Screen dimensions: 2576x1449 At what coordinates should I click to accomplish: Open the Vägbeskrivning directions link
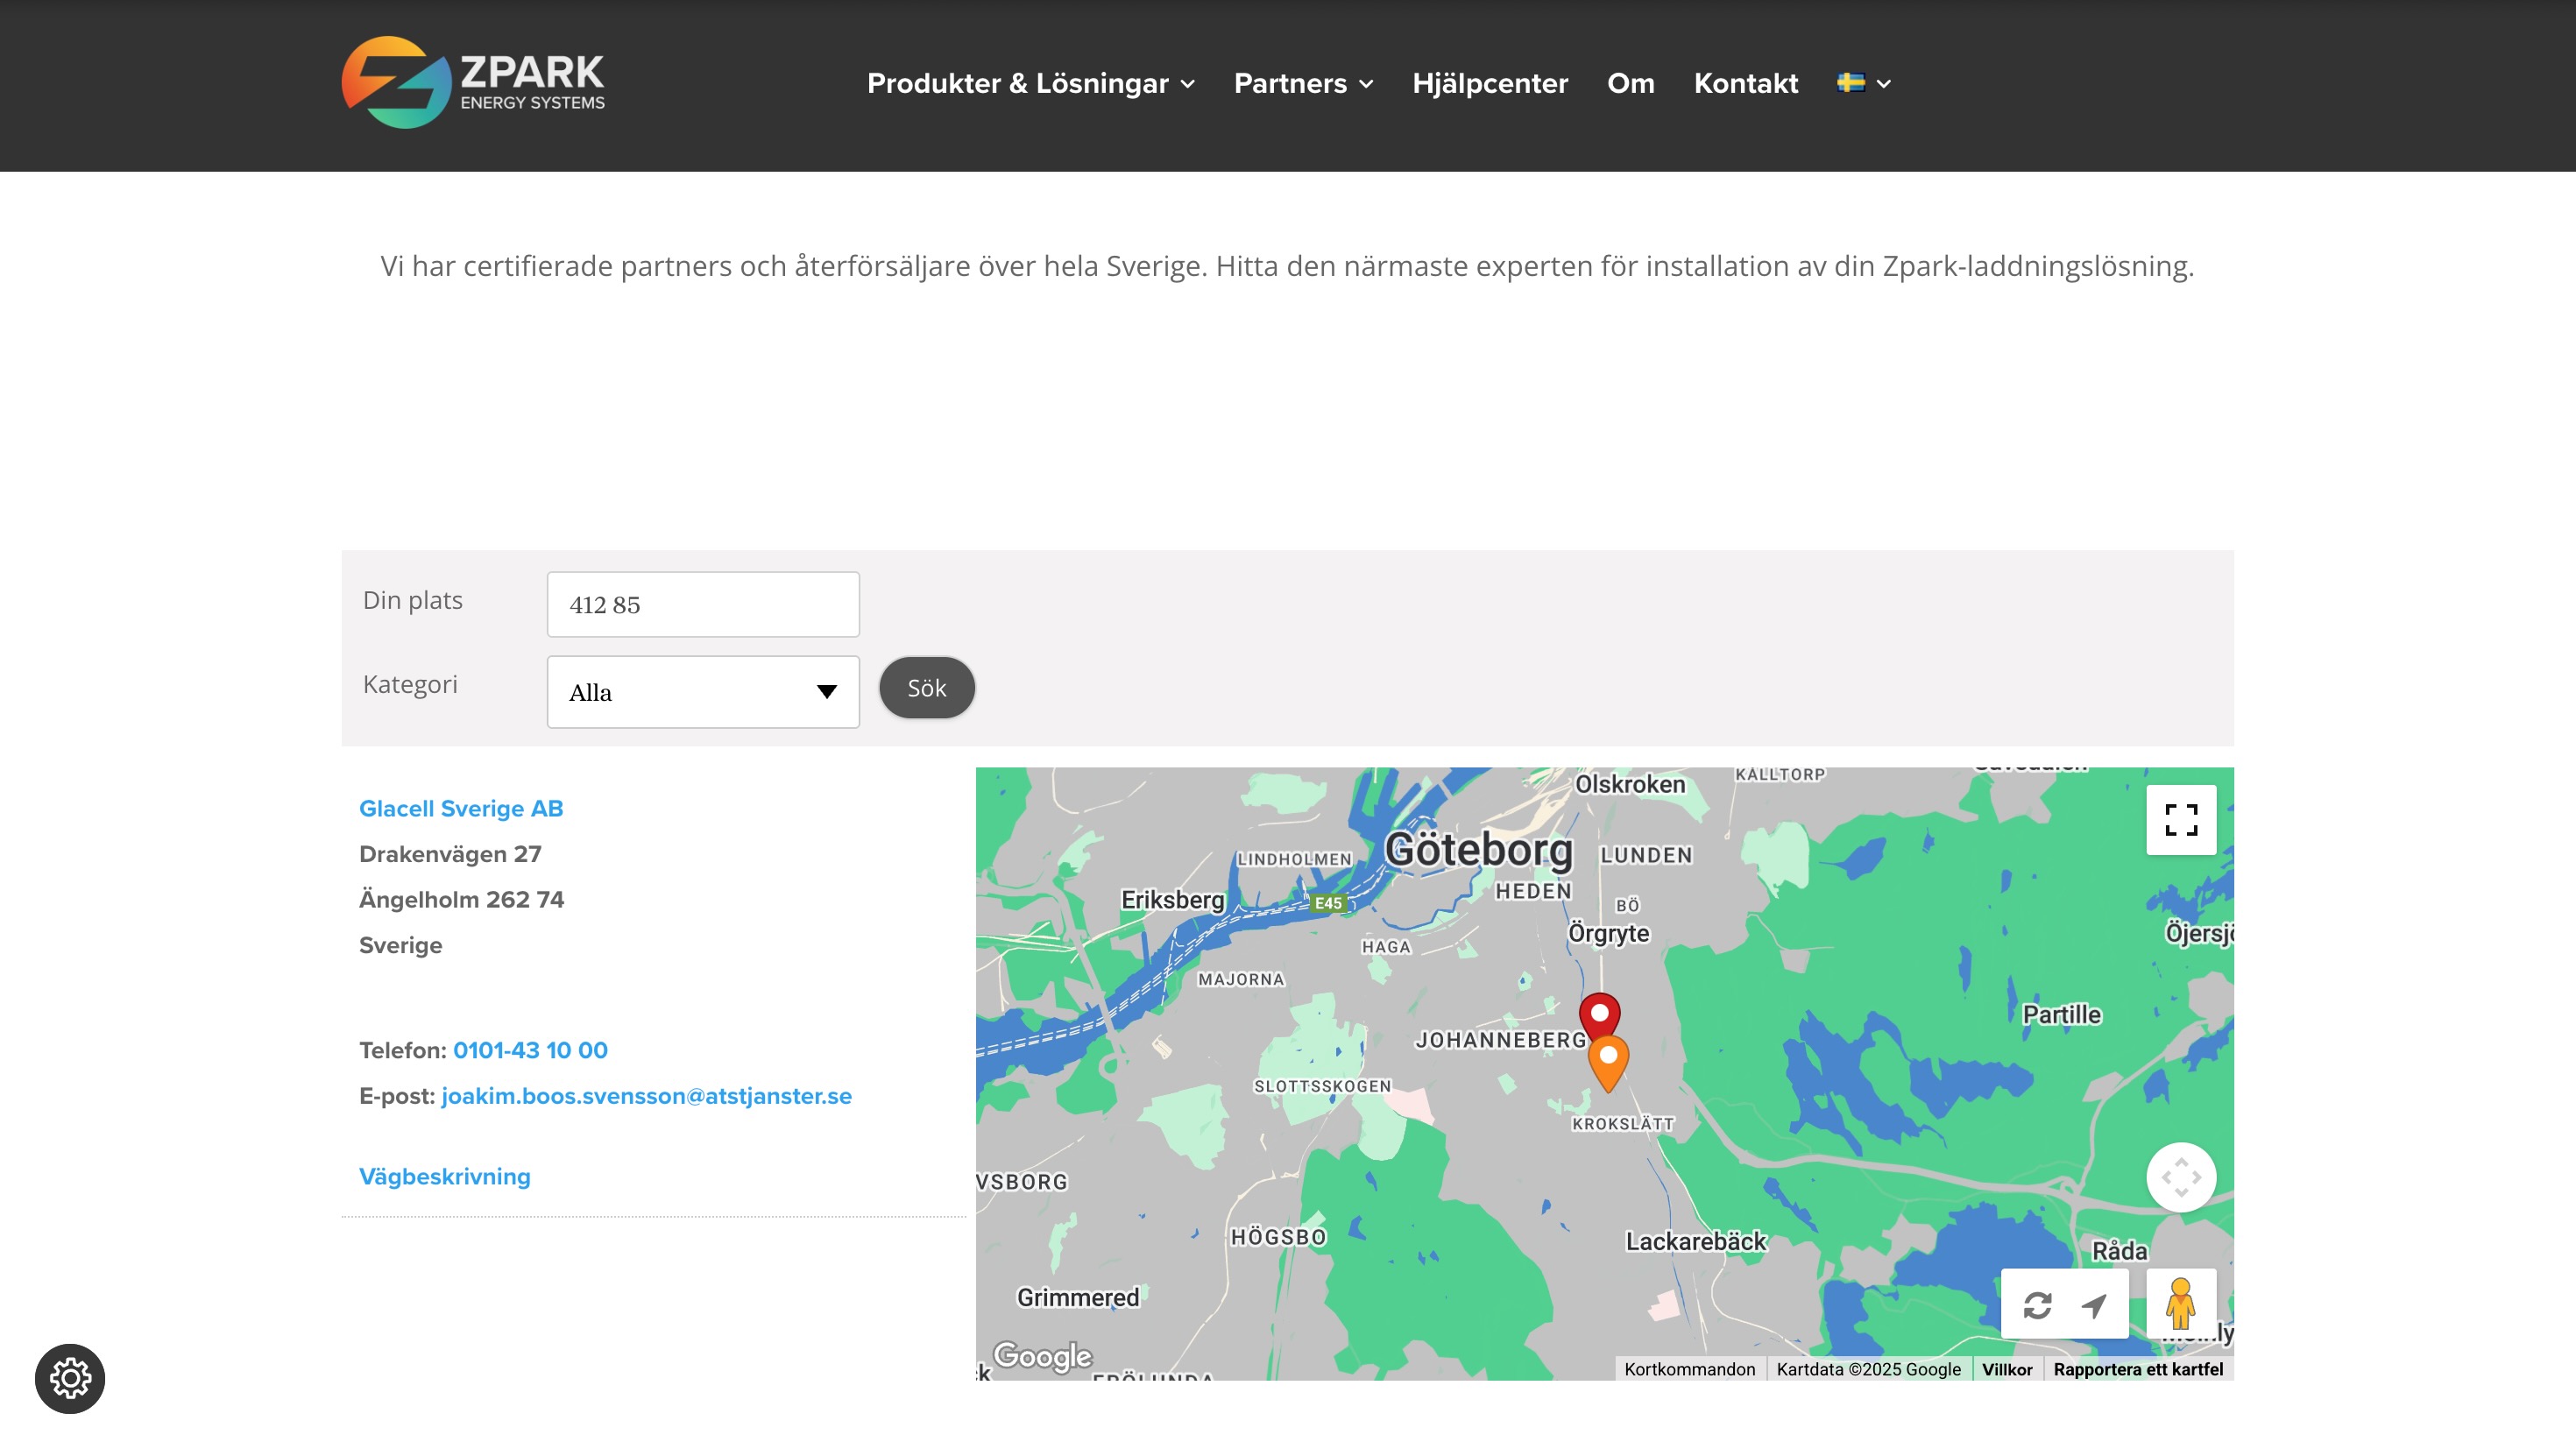445,1176
